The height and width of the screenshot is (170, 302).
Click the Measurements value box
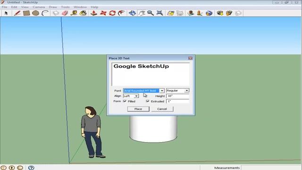271,168
